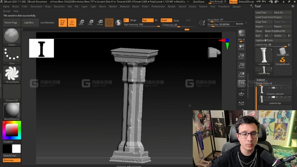This screenshot has height=167, width=297.
Task: Open the Dynamics menu
Action: click(x=59, y=7)
